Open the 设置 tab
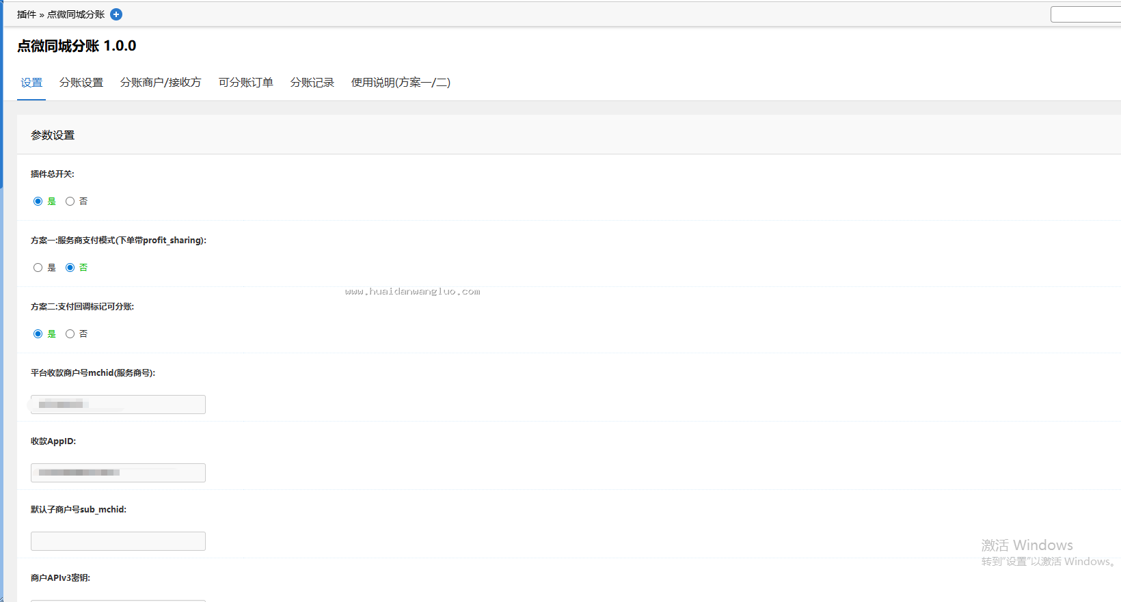Screen dimensions: 1121x602 [31, 83]
